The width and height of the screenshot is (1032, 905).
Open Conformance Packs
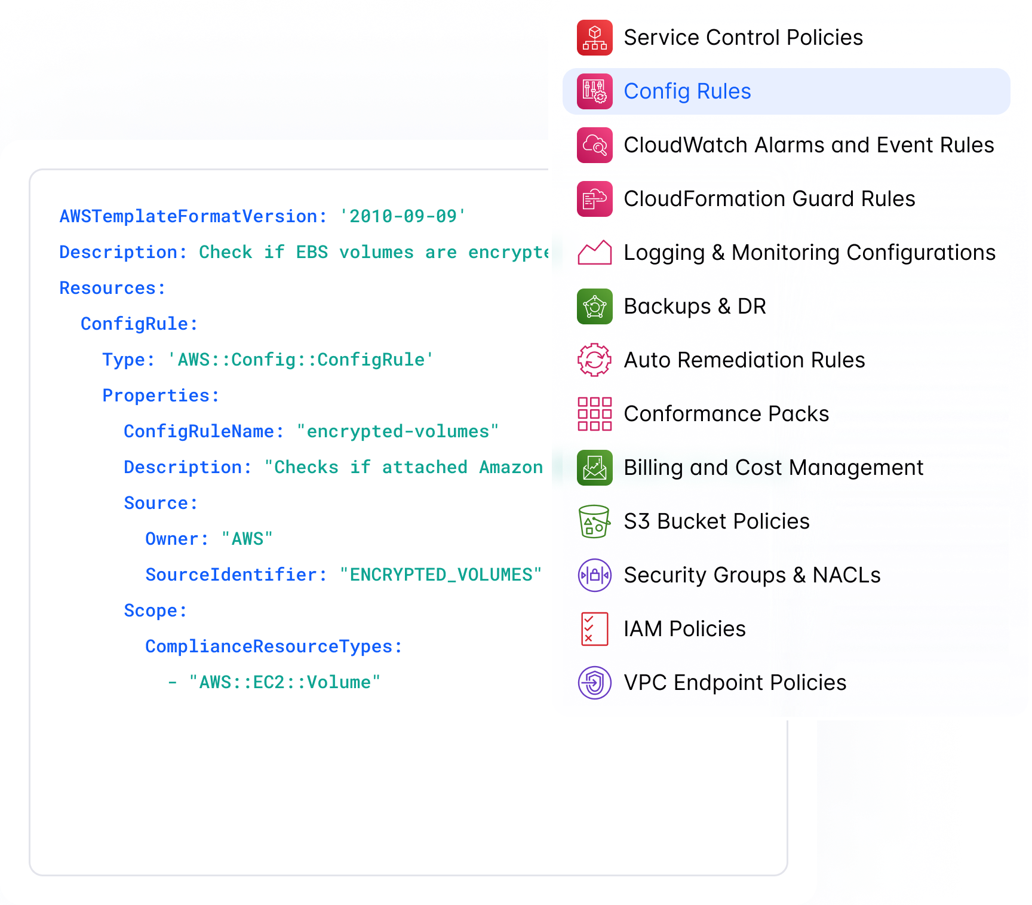click(786, 414)
